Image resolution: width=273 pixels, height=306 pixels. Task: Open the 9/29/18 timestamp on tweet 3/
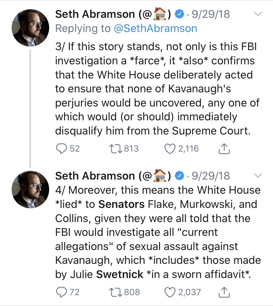[x=211, y=14]
